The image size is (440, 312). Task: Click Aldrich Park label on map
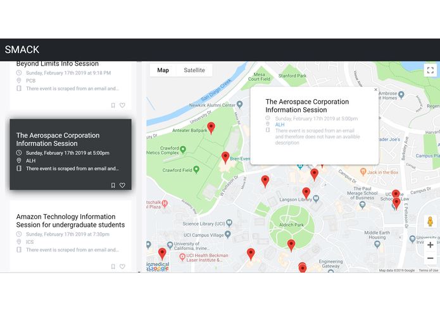[291, 225]
